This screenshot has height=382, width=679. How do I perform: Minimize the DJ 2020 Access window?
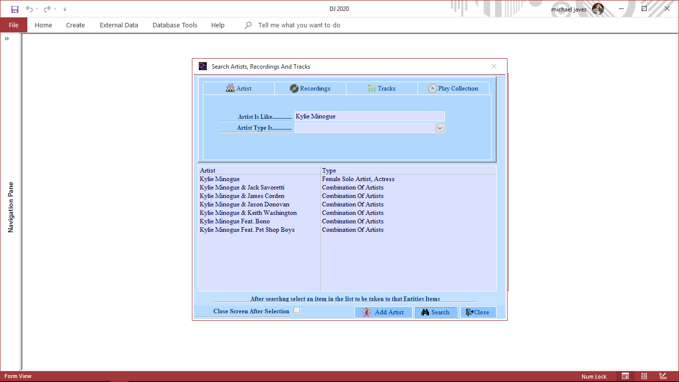click(x=621, y=9)
